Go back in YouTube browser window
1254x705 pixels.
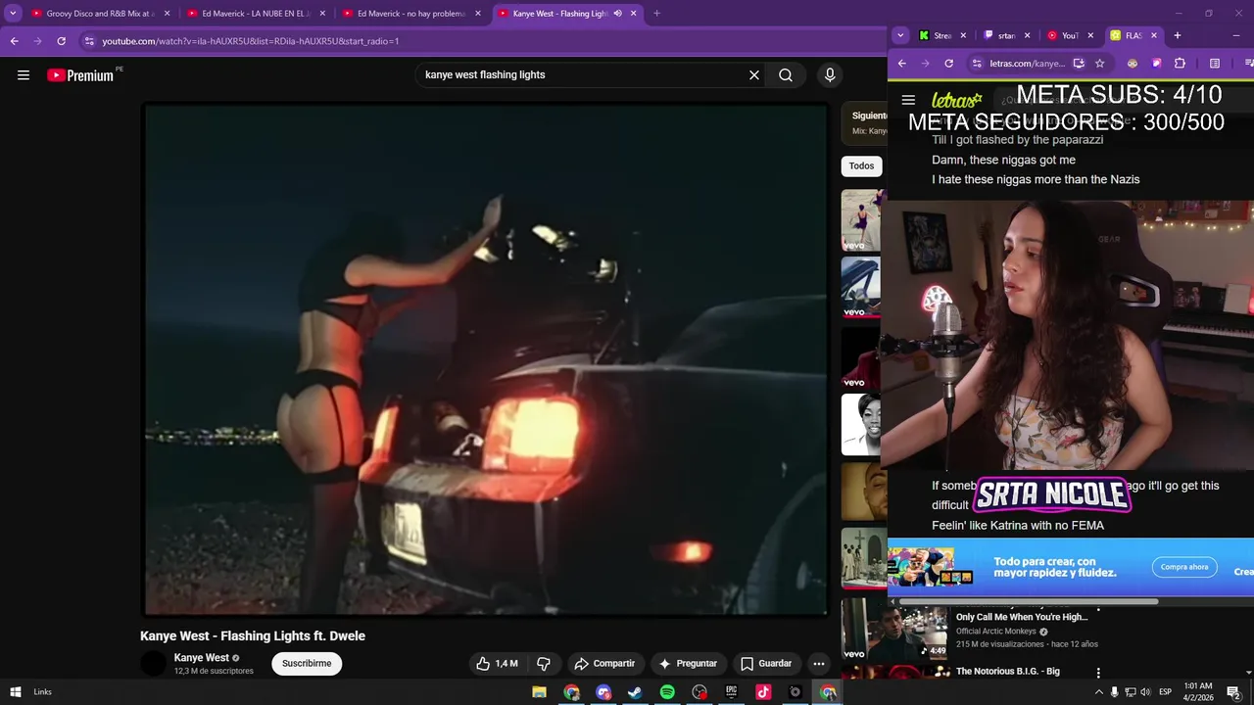pyautogui.click(x=14, y=41)
